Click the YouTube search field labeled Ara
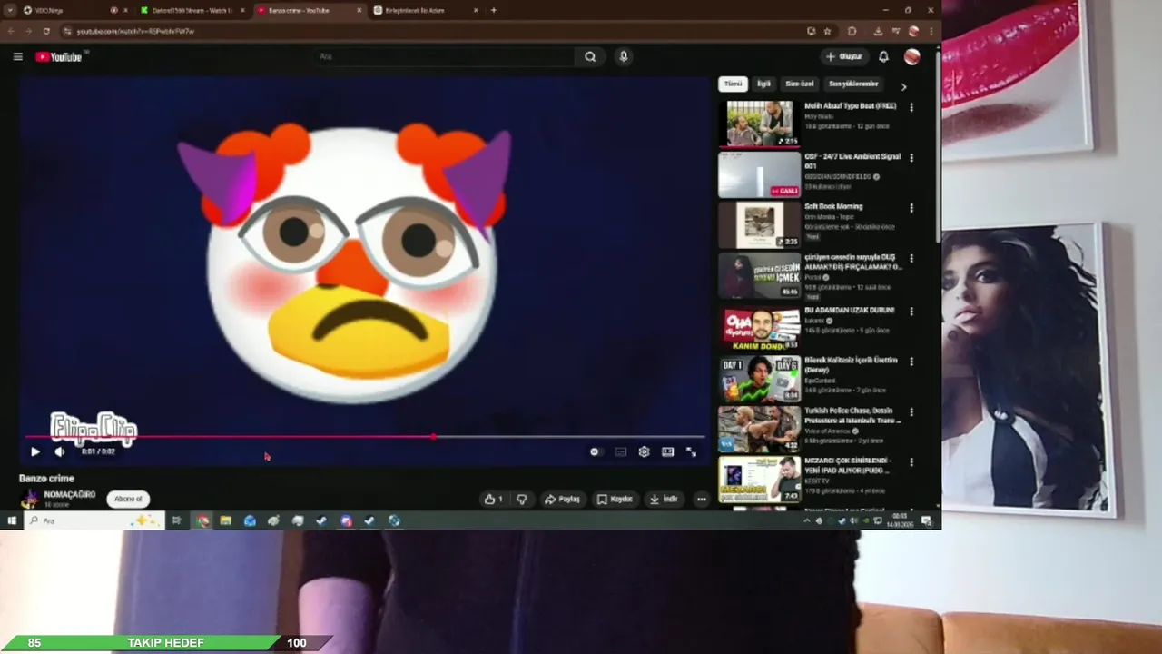This screenshot has height=654, width=1162. click(x=445, y=56)
